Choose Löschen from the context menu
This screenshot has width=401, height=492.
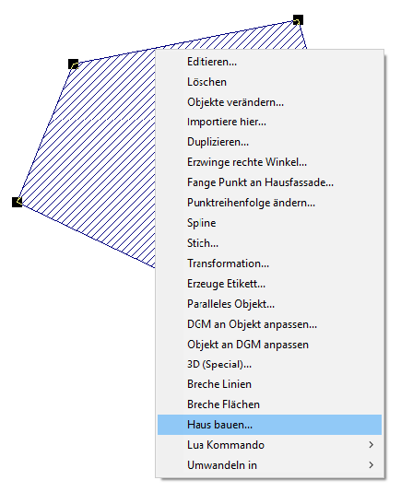pyautogui.click(x=269, y=82)
